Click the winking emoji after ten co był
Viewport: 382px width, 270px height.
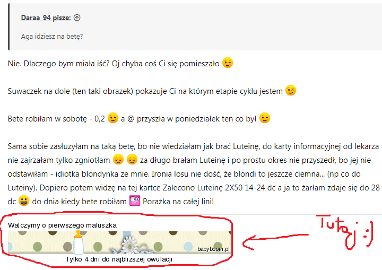tap(265, 118)
